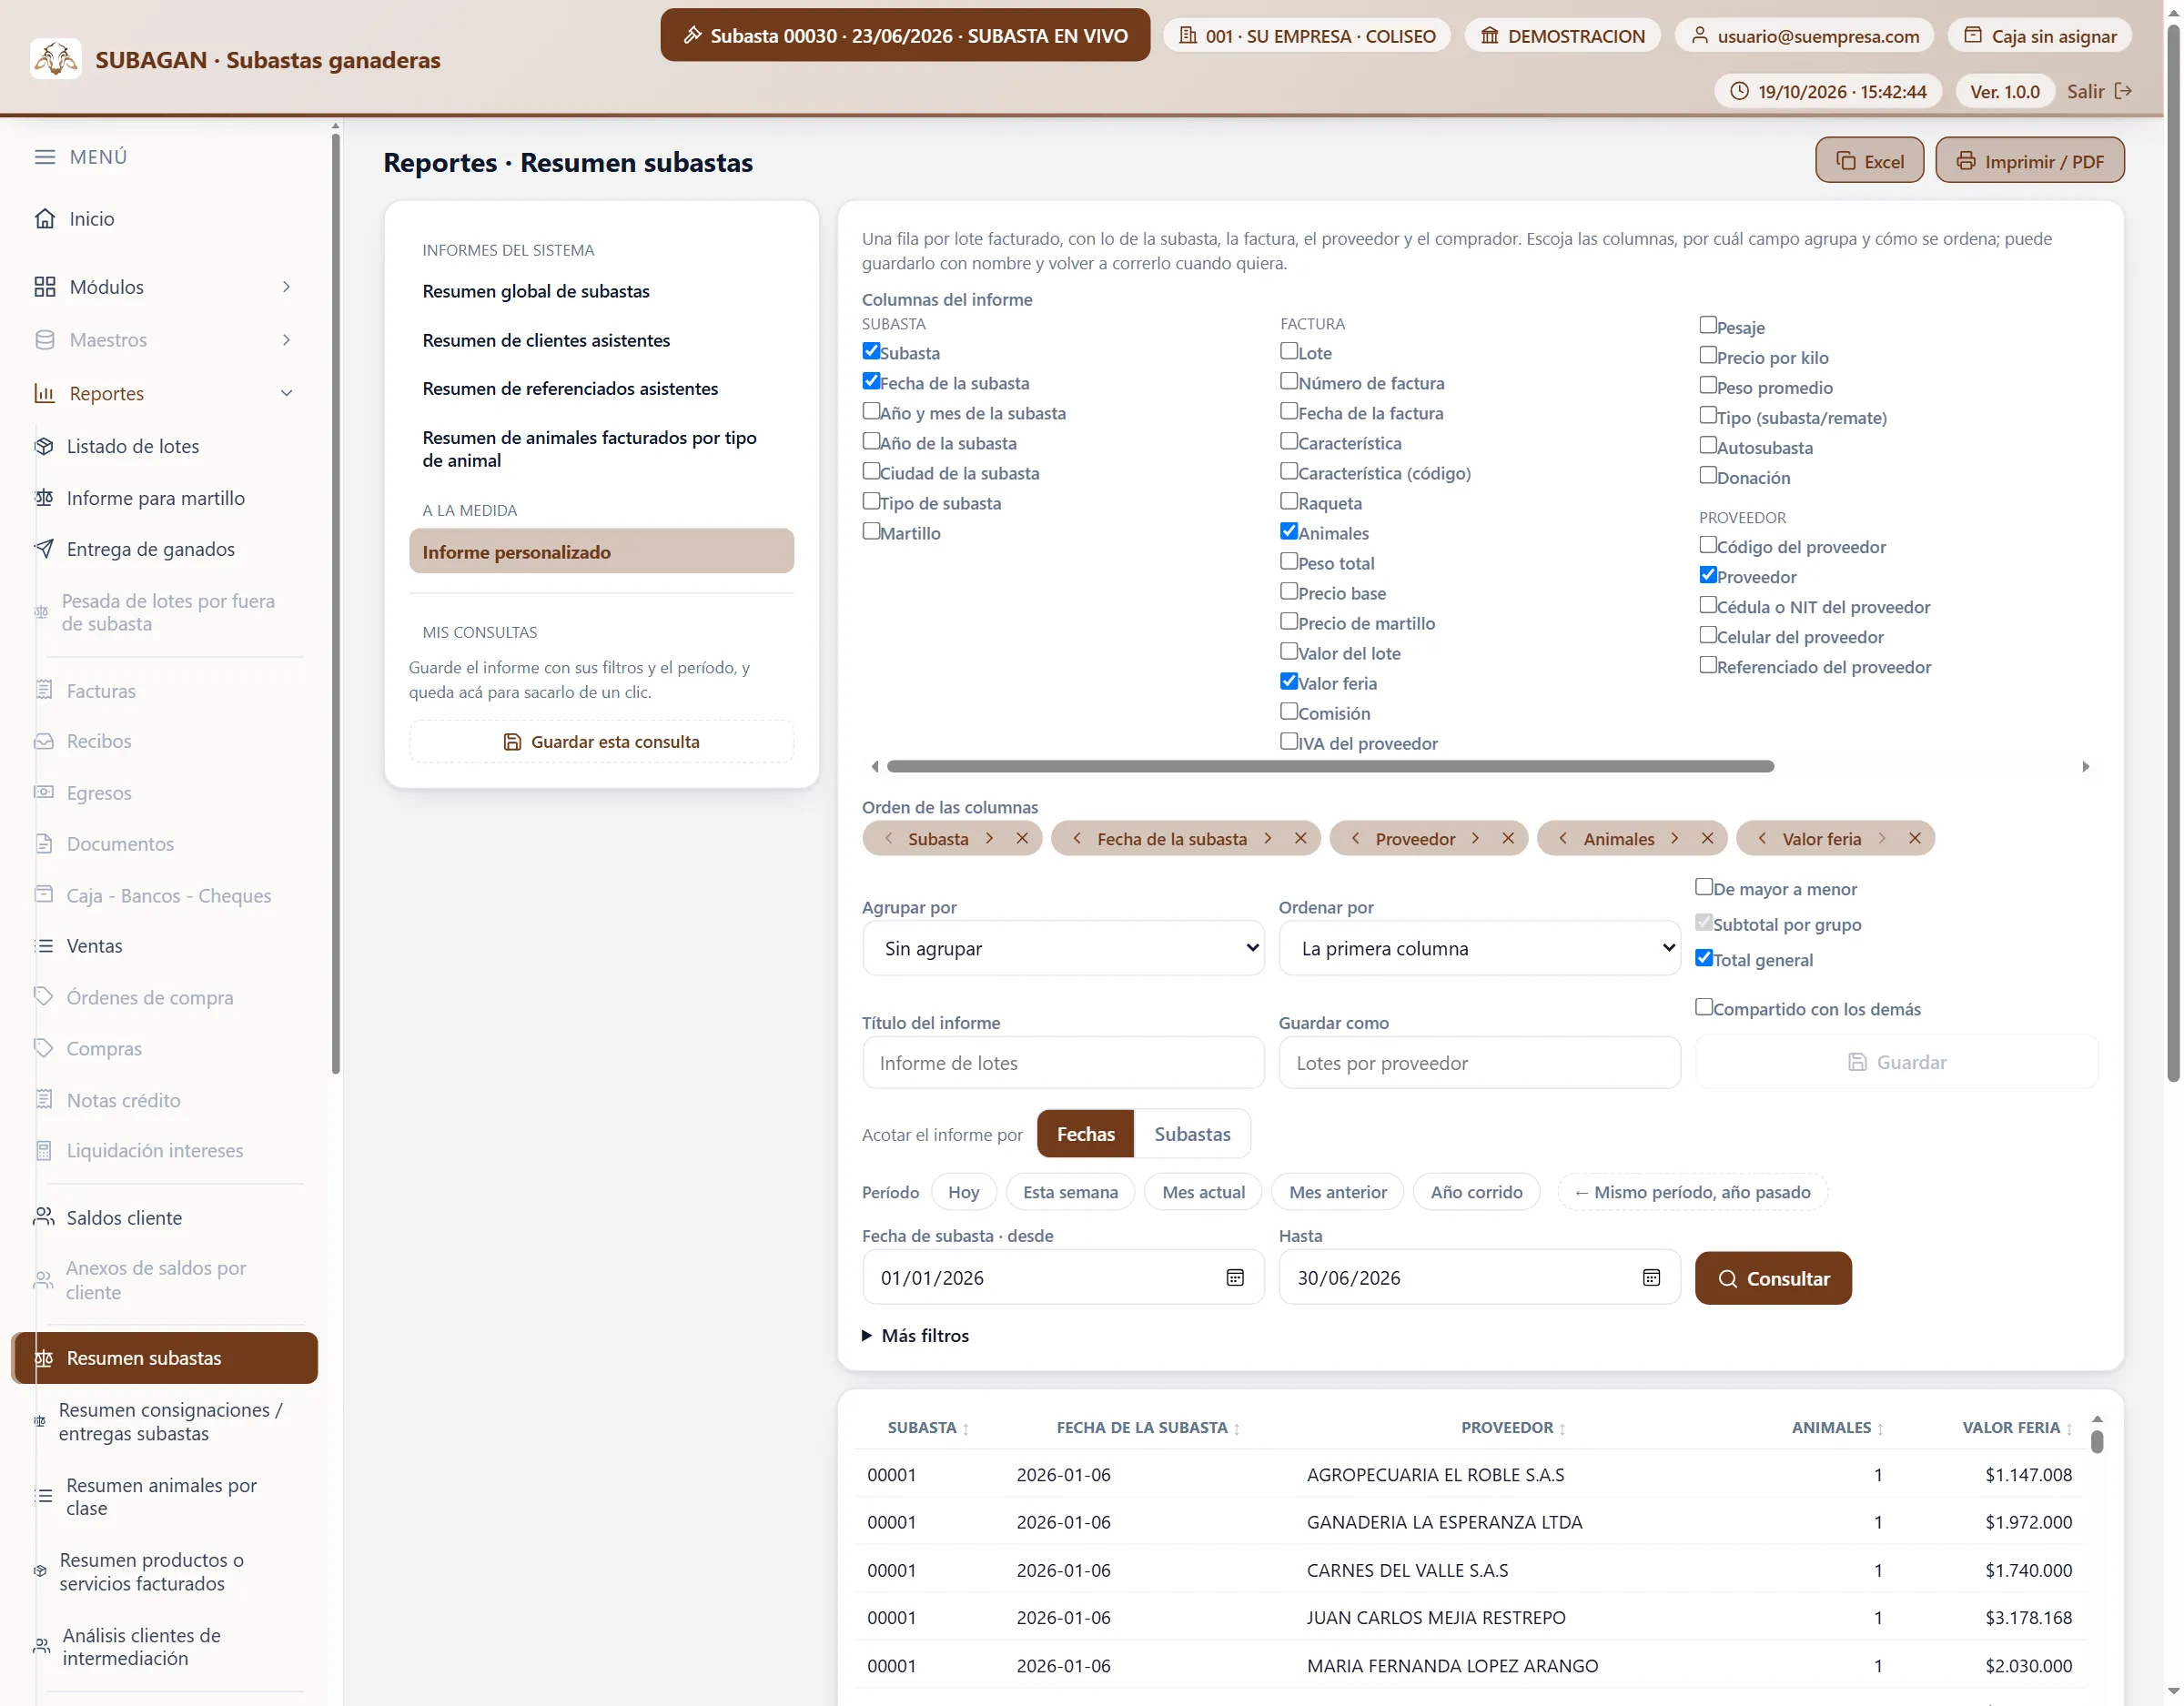This screenshot has height=1706, width=2184.
Task: Click the Consultar button
Action: 1773,1278
